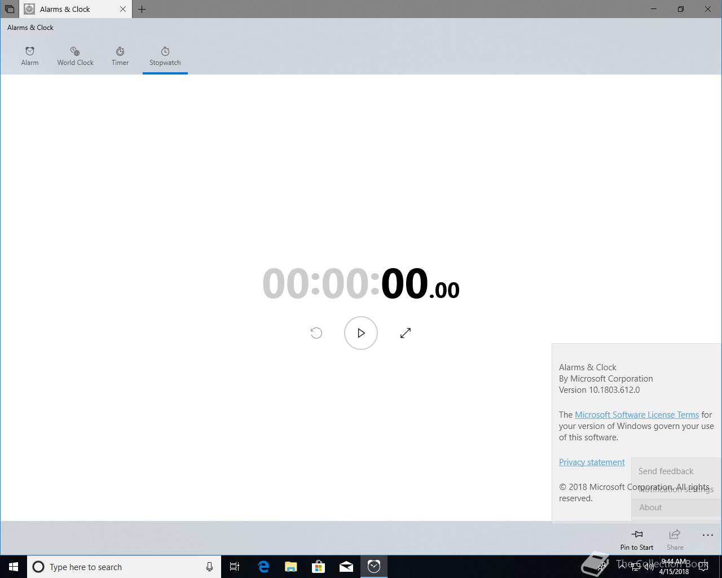
Task: Minimize the Alarms & Clock window
Action: pos(654,9)
